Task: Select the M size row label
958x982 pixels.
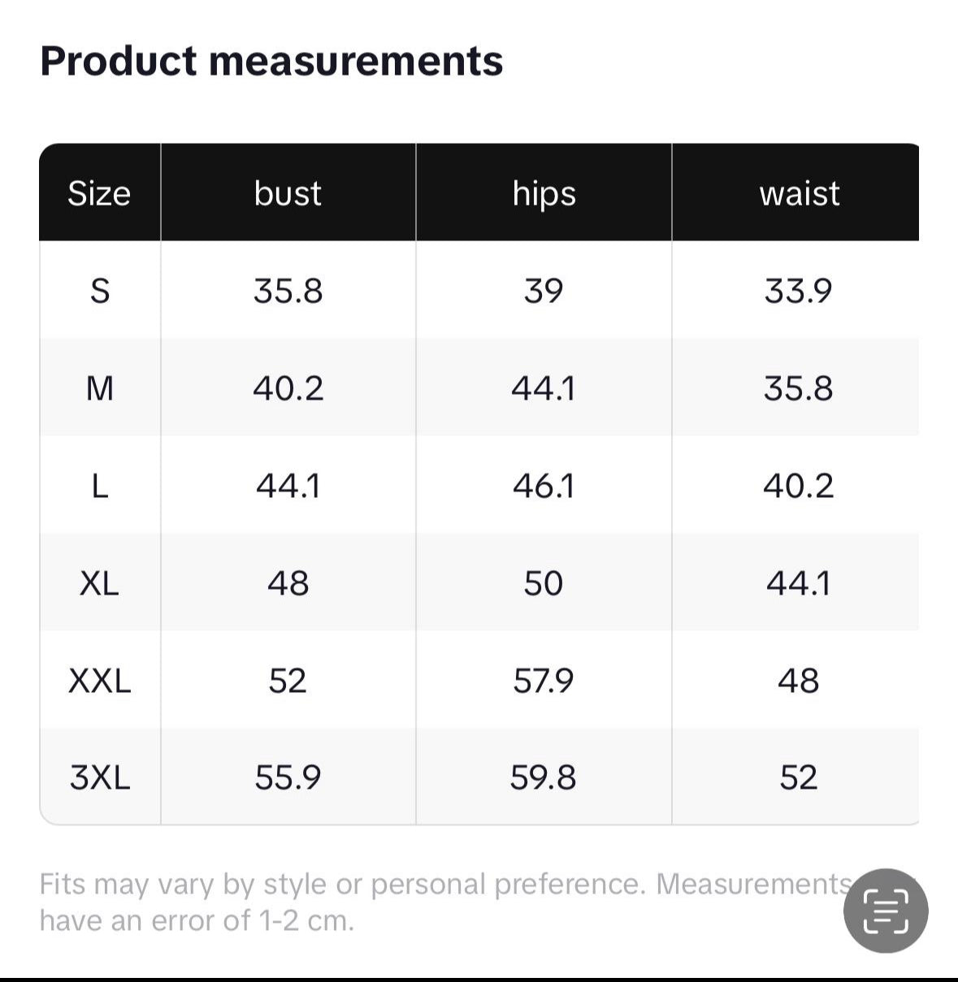Action: click(99, 388)
